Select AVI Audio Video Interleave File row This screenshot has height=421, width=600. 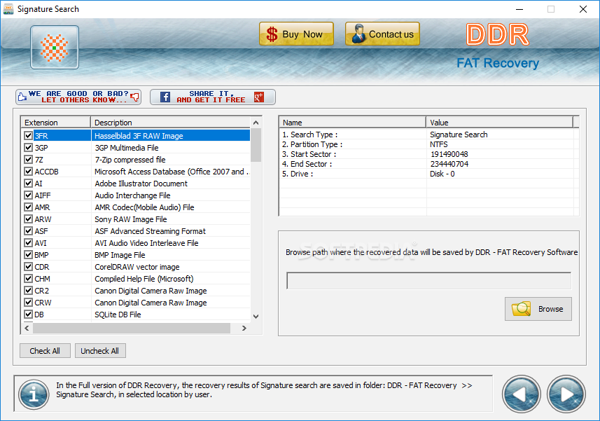(136, 242)
